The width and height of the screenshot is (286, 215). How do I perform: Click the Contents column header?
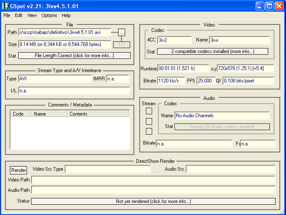coord(97,114)
